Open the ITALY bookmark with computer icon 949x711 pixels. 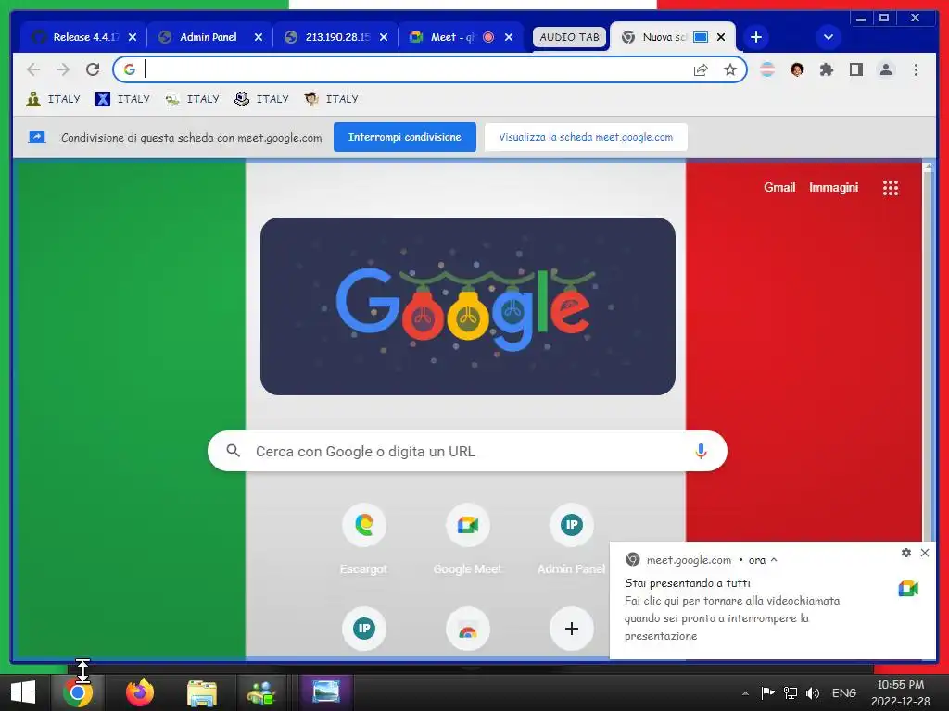pyautogui.click(x=262, y=98)
